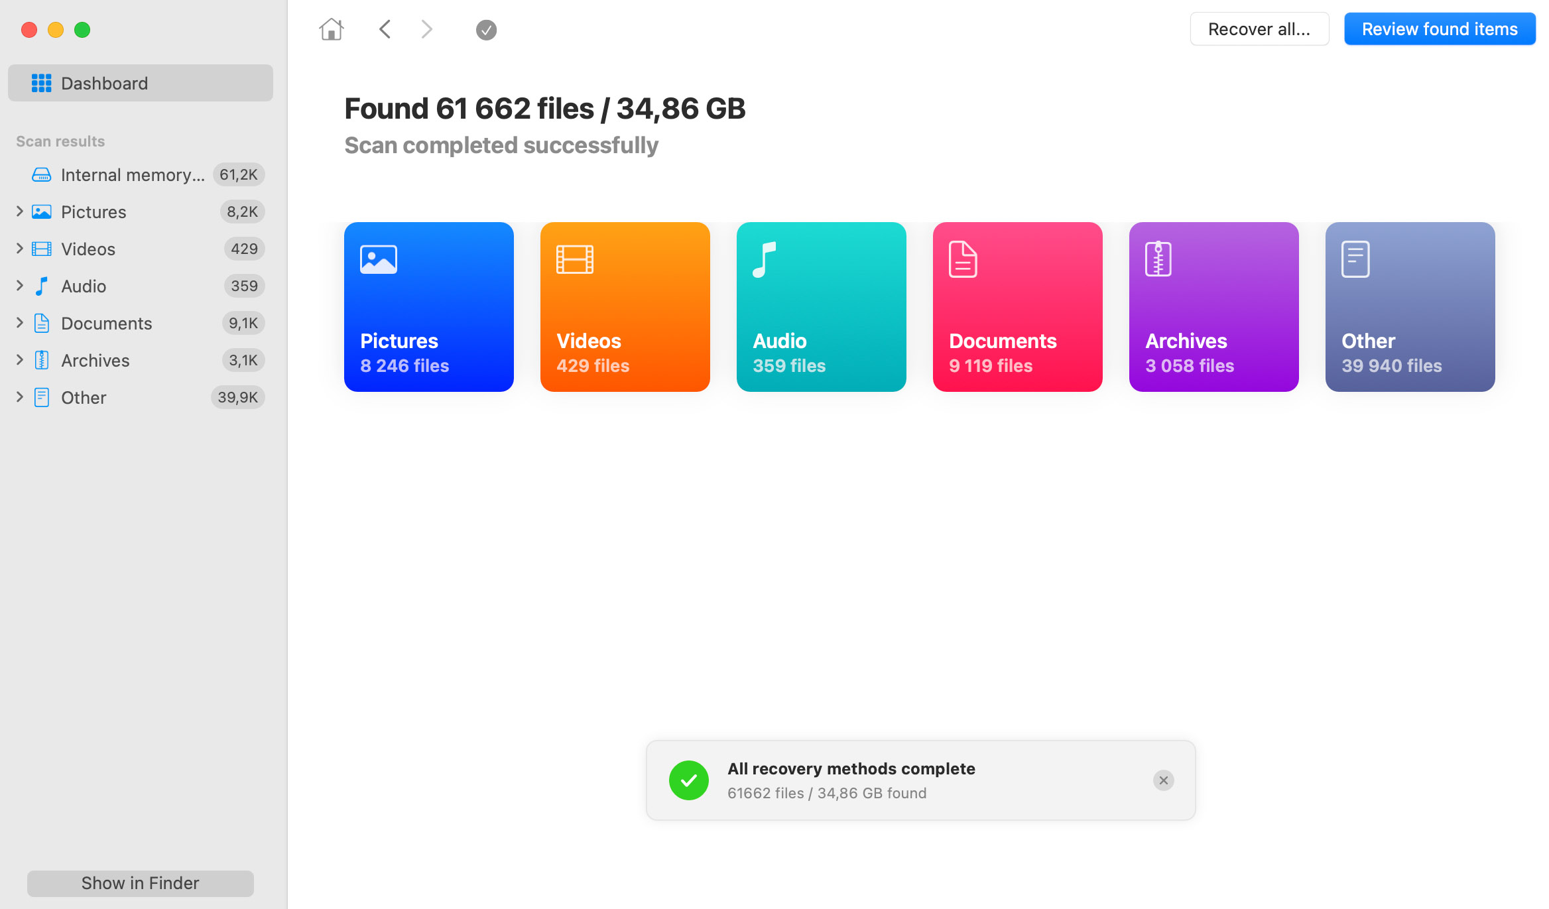Viewport: 1549px width, 909px height.
Task: Expand the Videos sidebar tree item
Action: click(19, 249)
